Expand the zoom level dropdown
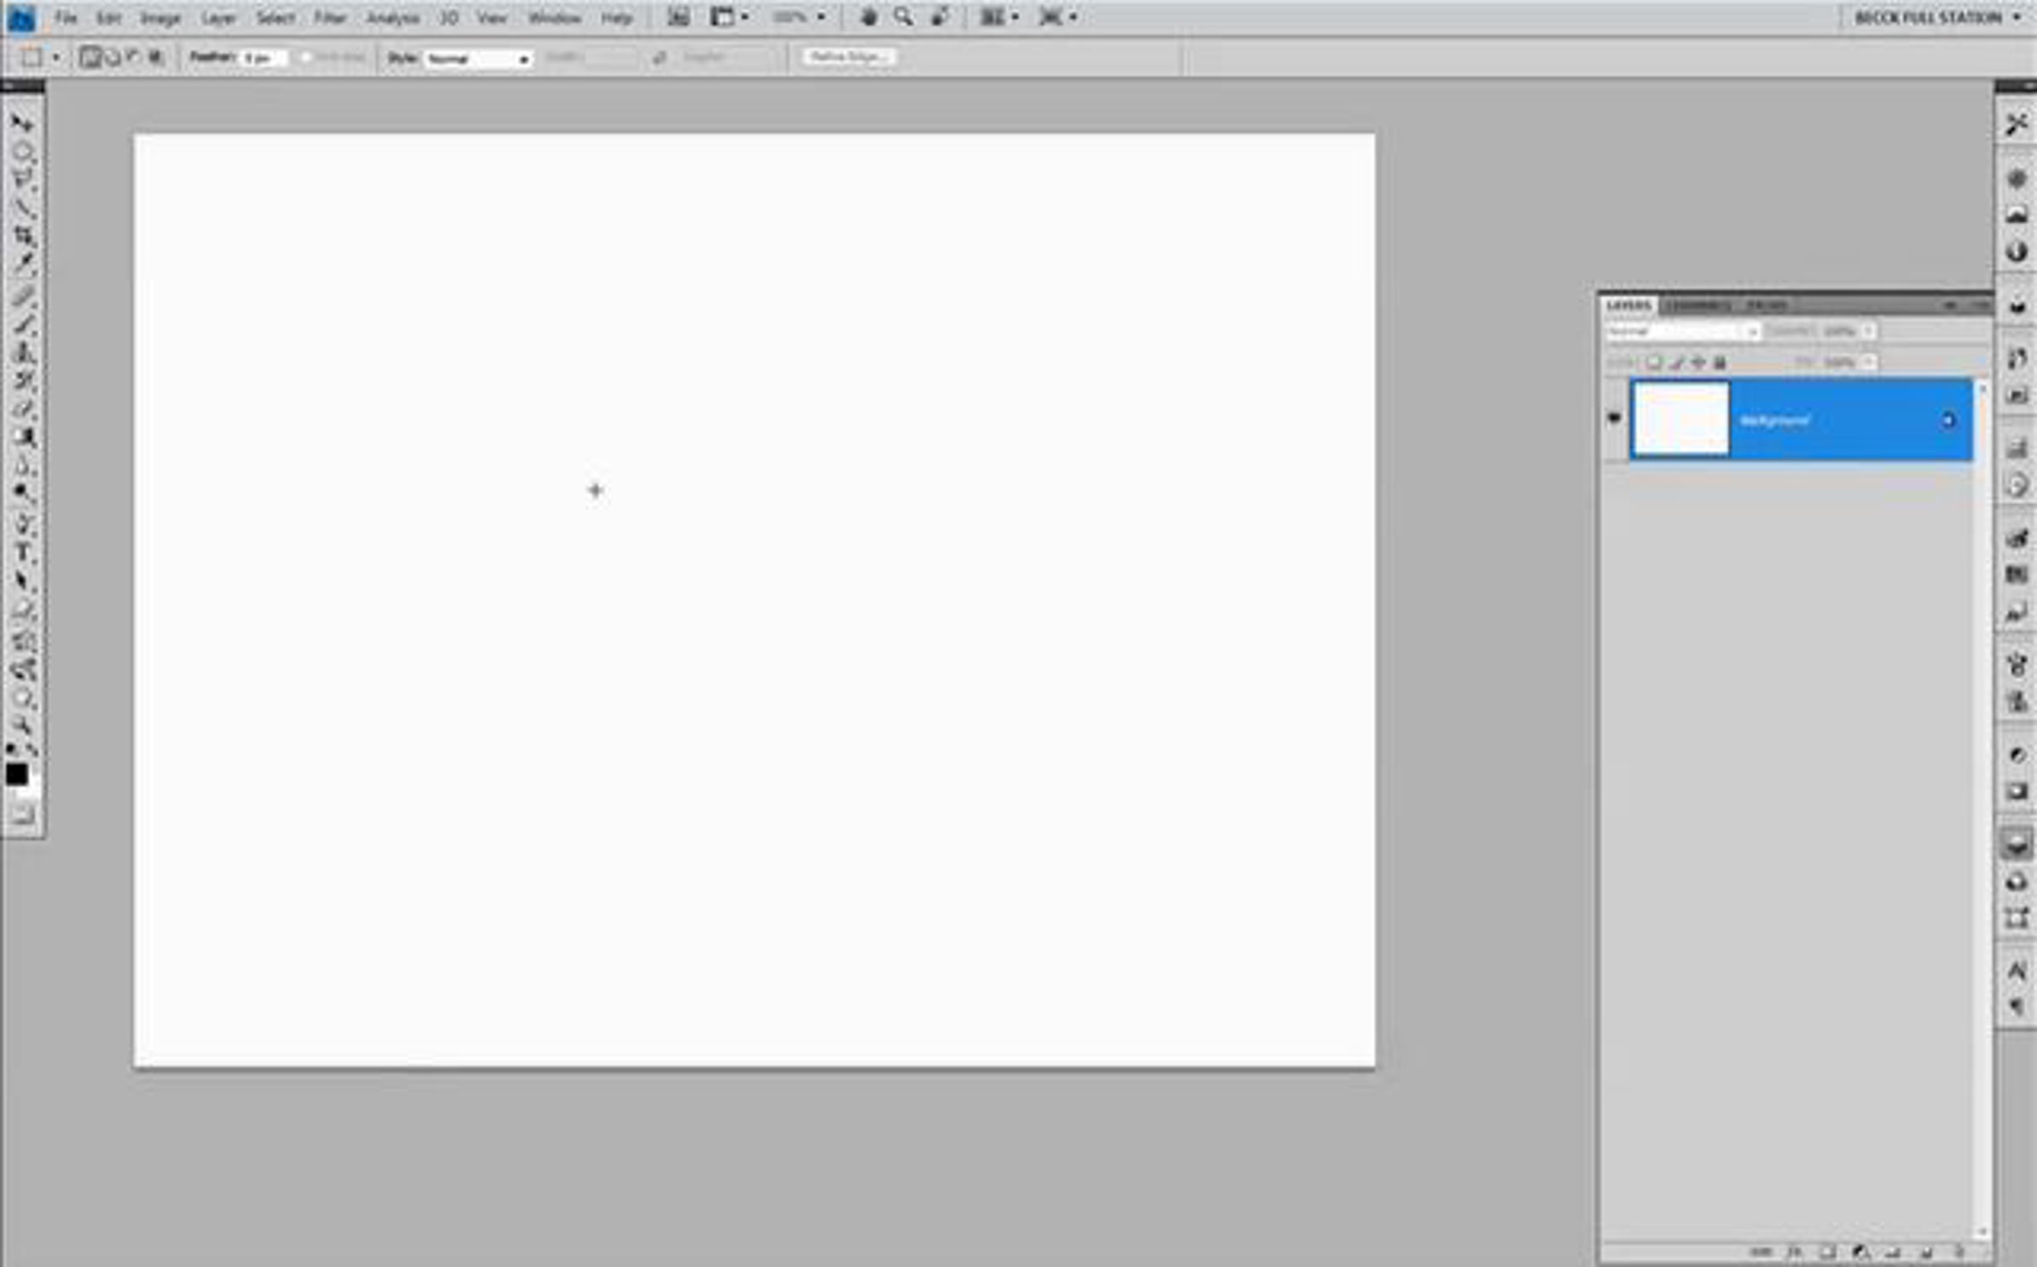2037x1267 pixels. coord(820,17)
